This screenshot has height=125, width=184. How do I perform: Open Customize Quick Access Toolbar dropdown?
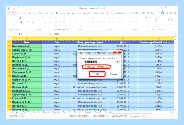[34, 8]
